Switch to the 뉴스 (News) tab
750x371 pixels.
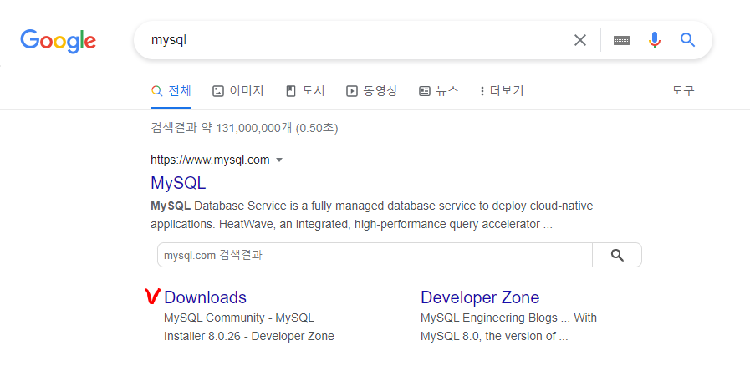pyautogui.click(x=439, y=91)
